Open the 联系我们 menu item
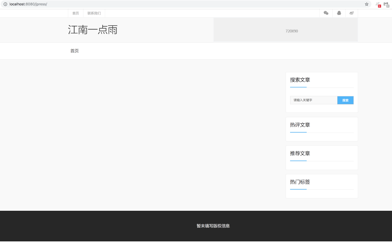 pos(94,13)
